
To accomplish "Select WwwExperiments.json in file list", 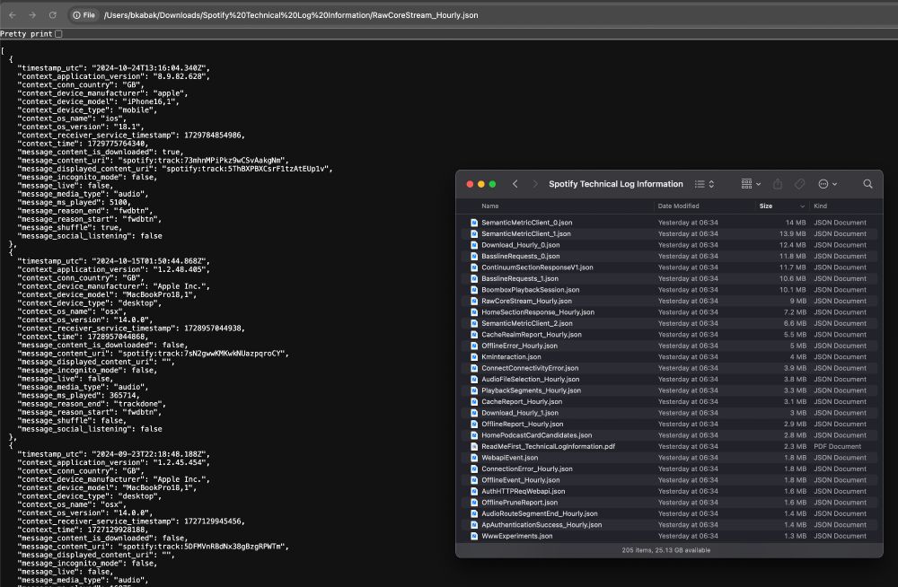I will coord(516,536).
